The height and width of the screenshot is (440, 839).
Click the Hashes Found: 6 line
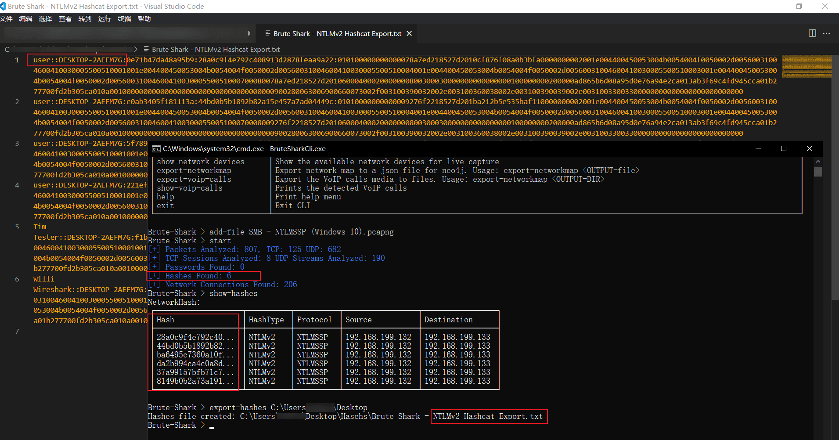(190, 276)
